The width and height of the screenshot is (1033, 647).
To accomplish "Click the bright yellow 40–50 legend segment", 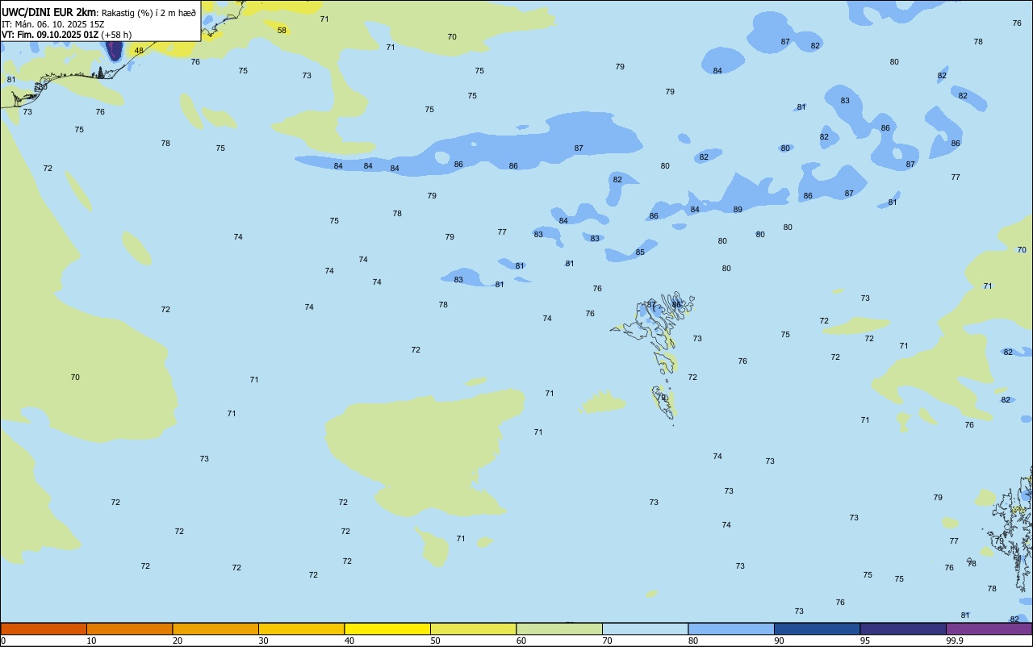I will pyautogui.click(x=387, y=628).
